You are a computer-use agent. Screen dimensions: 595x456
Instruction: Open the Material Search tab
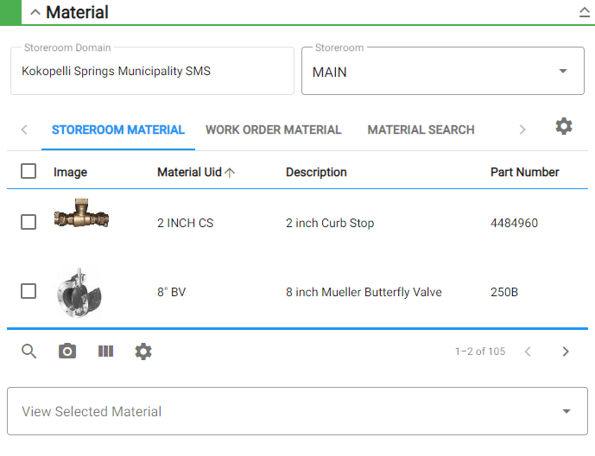(421, 130)
